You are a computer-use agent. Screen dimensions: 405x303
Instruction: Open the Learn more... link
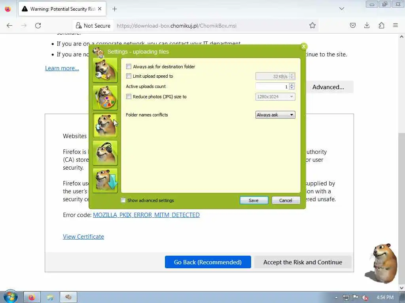pyautogui.click(x=62, y=68)
